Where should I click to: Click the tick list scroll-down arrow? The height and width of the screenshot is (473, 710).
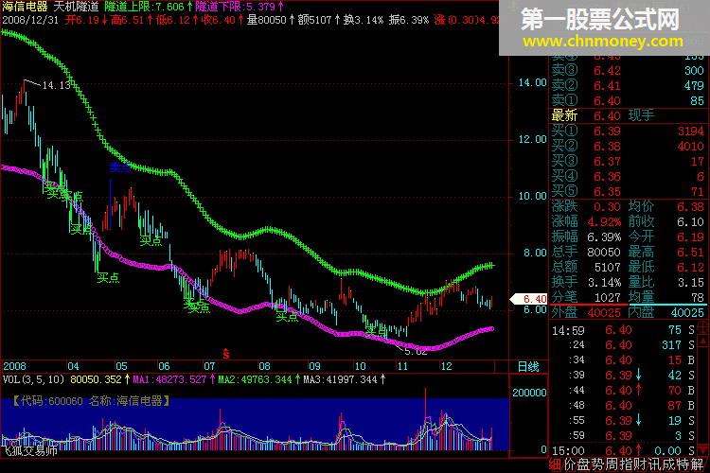pos(704,448)
